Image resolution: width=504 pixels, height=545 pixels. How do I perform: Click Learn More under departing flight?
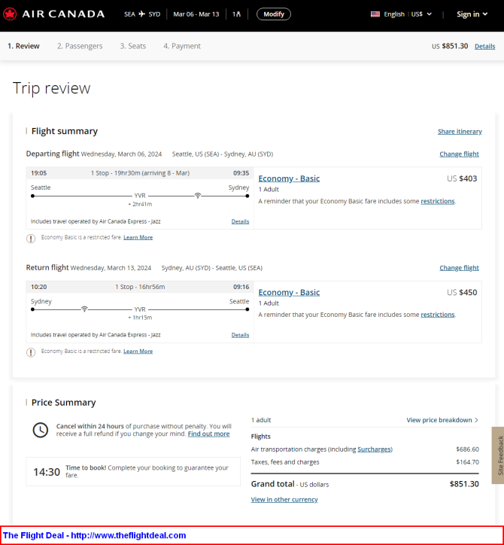click(x=138, y=237)
